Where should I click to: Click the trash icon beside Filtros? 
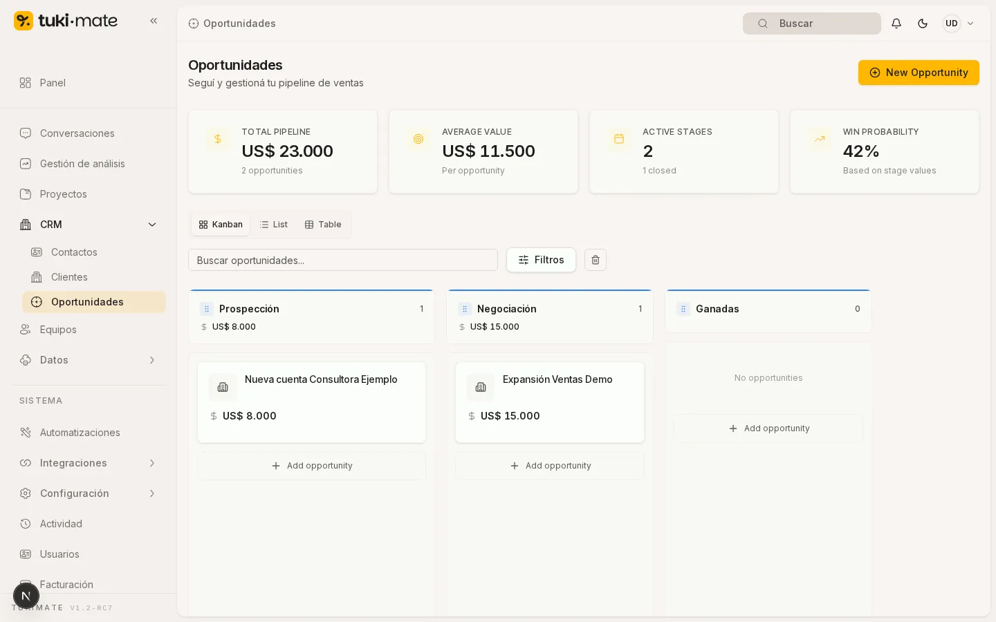pos(596,260)
